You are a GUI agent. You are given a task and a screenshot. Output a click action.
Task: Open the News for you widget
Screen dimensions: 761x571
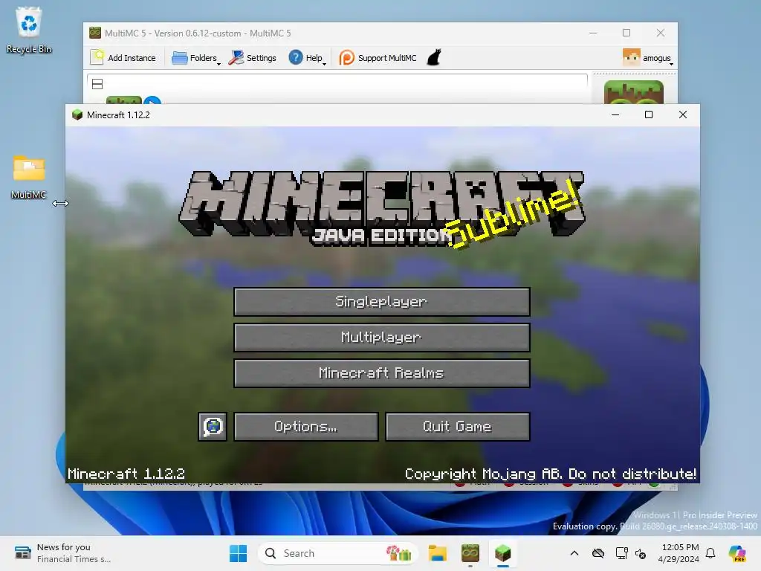tap(63, 553)
